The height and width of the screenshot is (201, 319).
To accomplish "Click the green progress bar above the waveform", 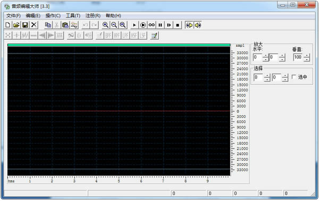I will tap(119, 45).
